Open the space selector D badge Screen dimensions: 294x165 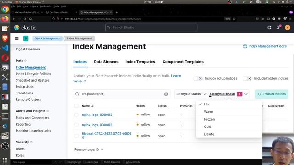click(26, 38)
